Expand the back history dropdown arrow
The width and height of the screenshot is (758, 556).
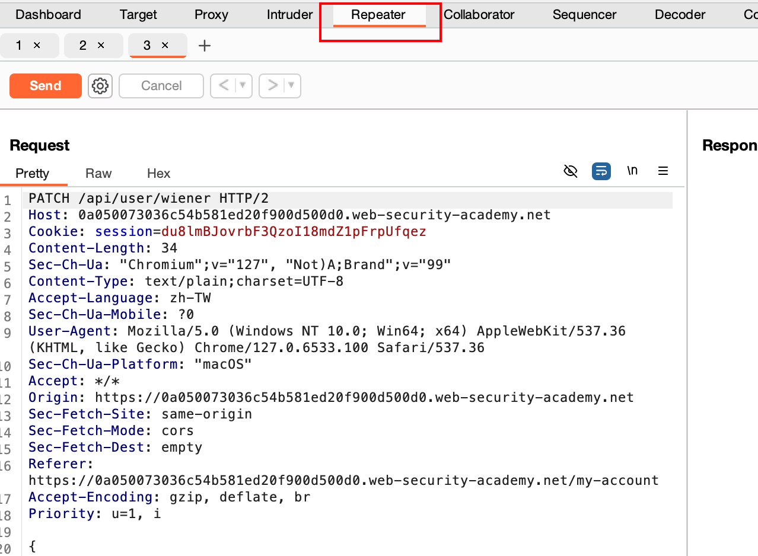pos(243,86)
